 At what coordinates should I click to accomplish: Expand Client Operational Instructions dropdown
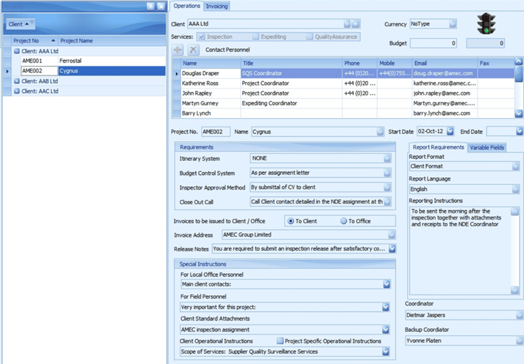coord(385,352)
